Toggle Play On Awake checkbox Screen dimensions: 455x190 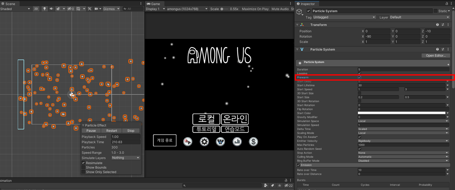point(359,137)
